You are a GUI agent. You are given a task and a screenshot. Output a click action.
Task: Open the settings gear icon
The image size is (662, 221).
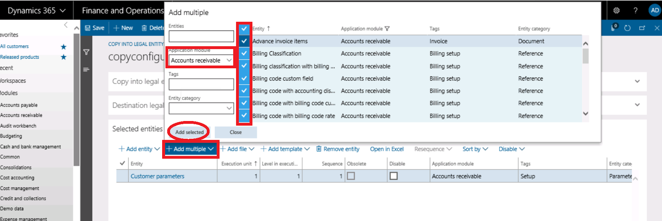tap(616, 10)
